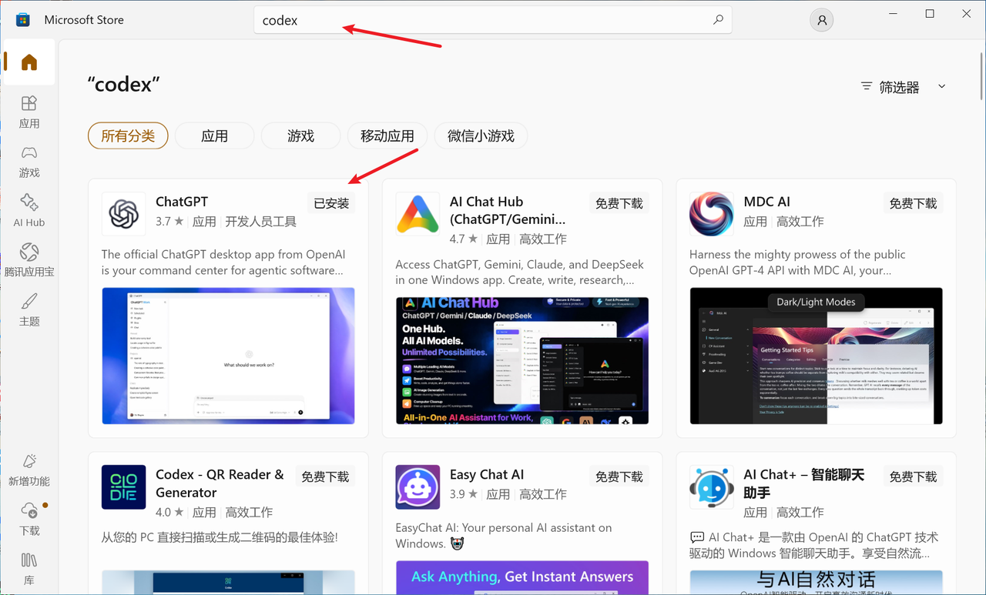Click the Codex QR Reader app logo
Image resolution: width=986 pixels, height=595 pixels.
click(x=124, y=487)
